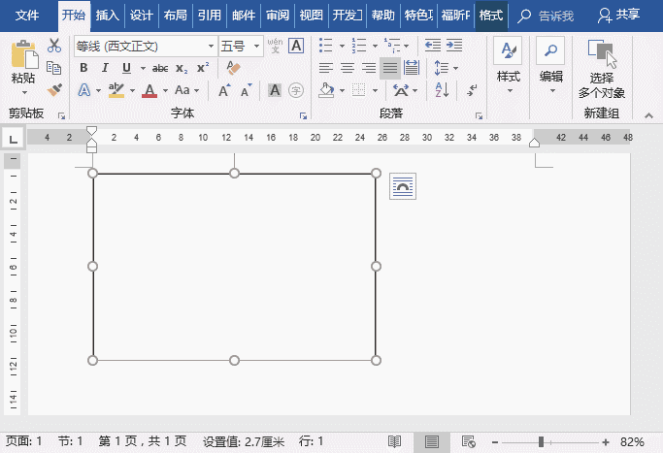Click the Paste clipboard icon
This screenshot has width=663, height=453.
point(23,54)
